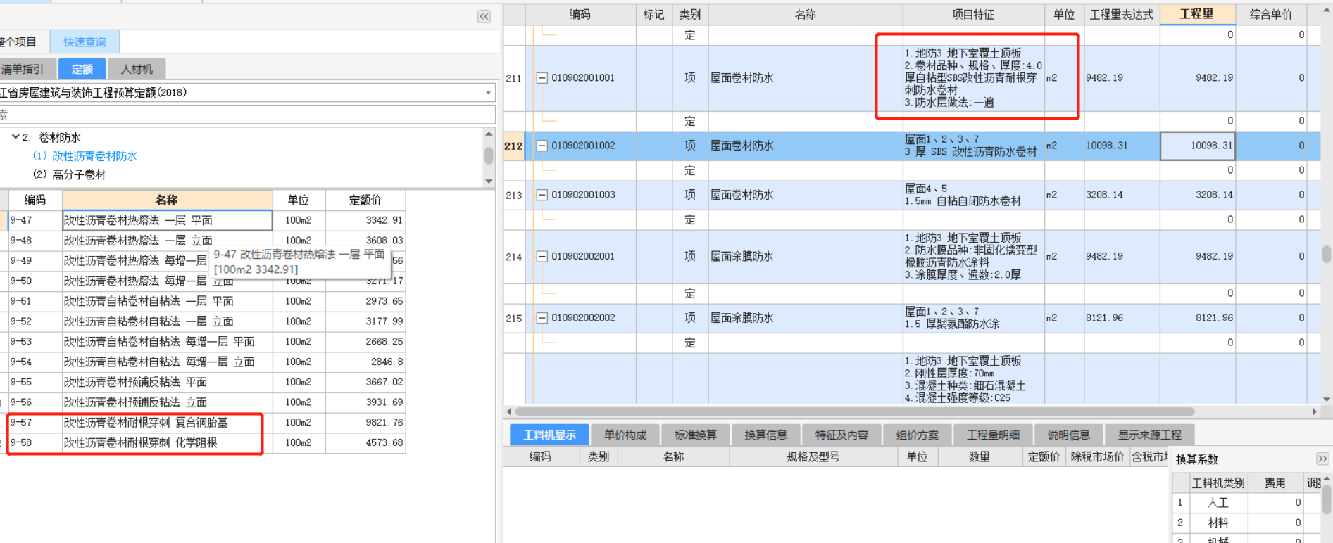Click row number 211 in bill list
This screenshot has height=543, width=1333.
pyautogui.click(x=514, y=78)
